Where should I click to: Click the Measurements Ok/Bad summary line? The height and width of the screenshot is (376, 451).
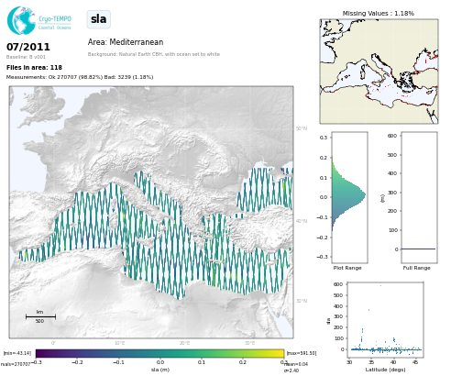tap(80, 77)
